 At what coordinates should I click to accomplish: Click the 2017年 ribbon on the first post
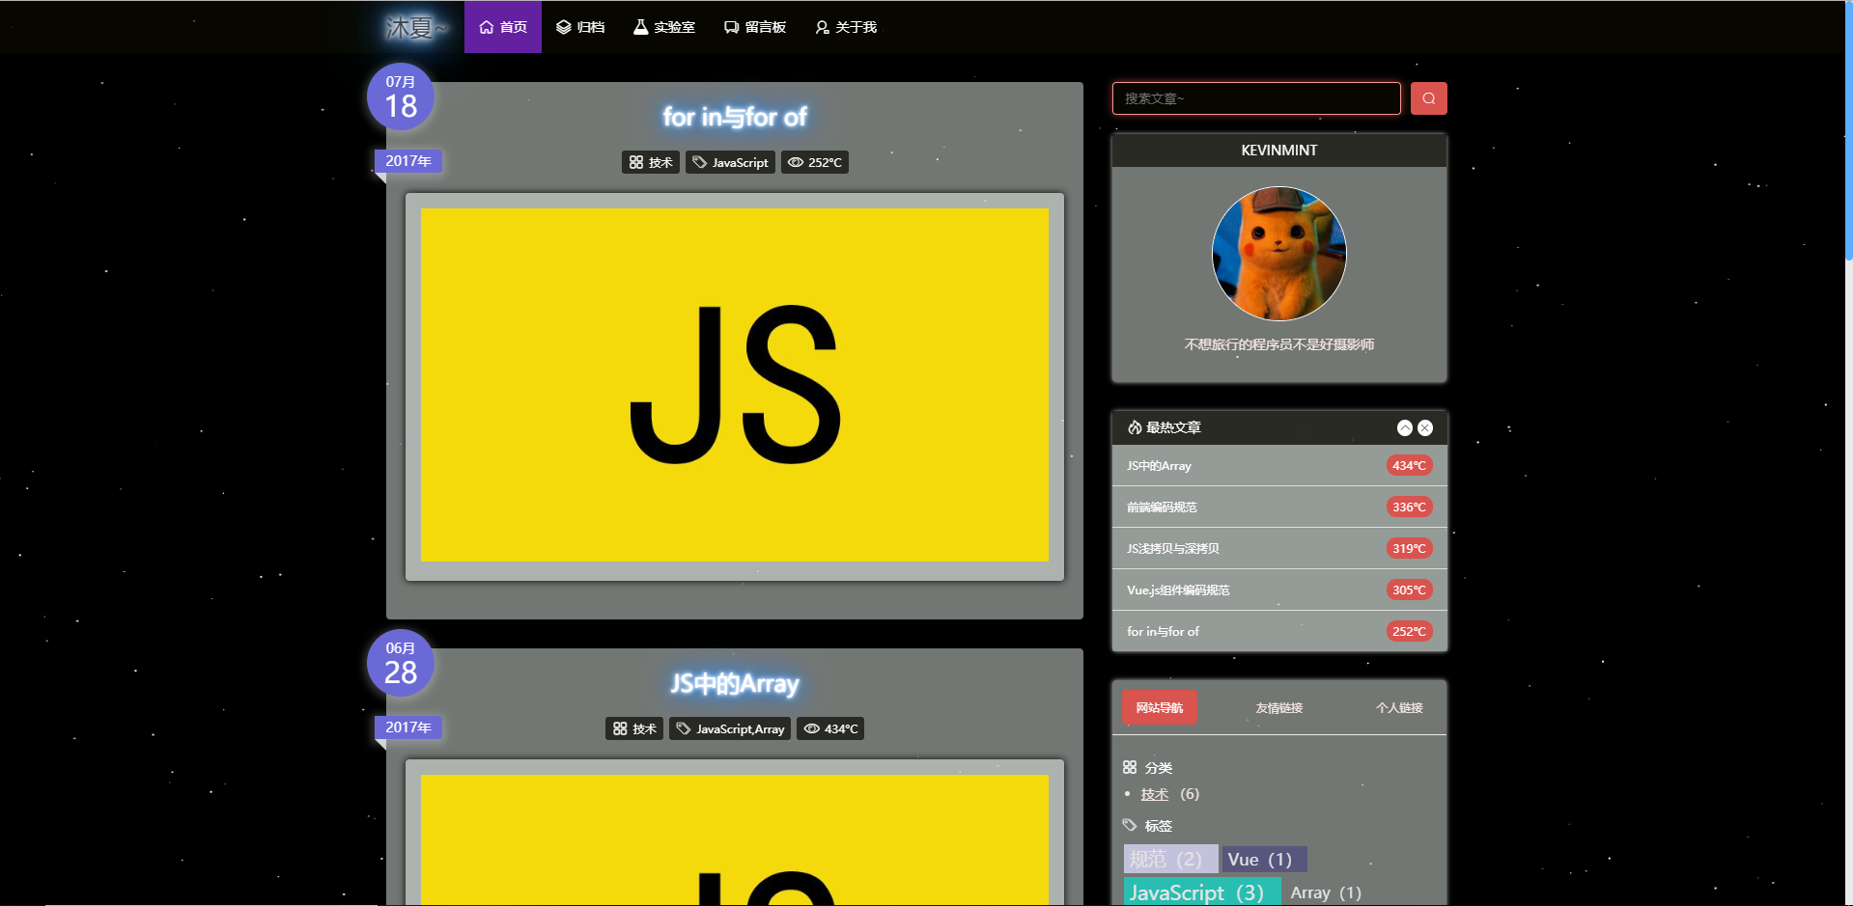(x=408, y=161)
